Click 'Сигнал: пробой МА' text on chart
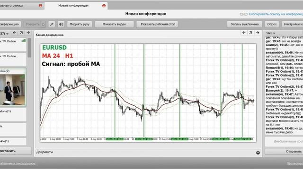 [x=71, y=64]
